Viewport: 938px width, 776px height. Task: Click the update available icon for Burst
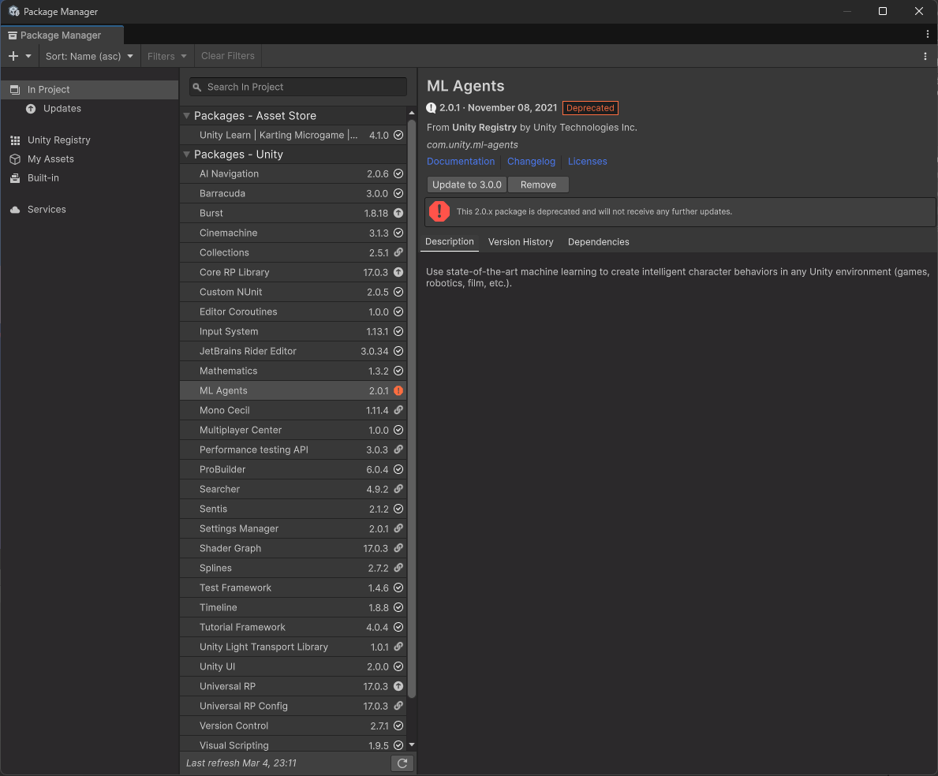pyautogui.click(x=398, y=214)
